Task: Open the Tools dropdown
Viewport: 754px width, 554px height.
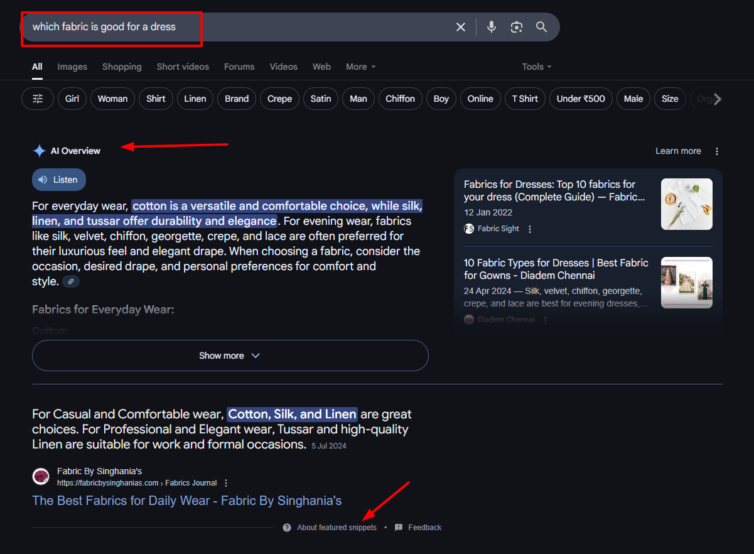Action: click(x=537, y=67)
